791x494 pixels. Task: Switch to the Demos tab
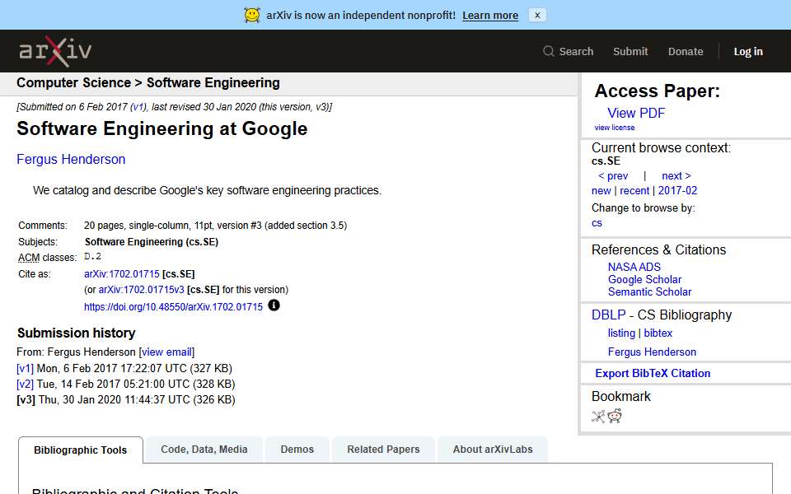(297, 450)
